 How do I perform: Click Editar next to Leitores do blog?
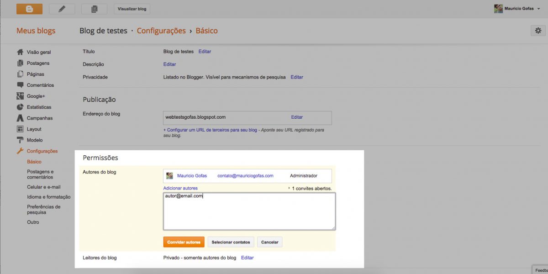[x=247, y=258]
